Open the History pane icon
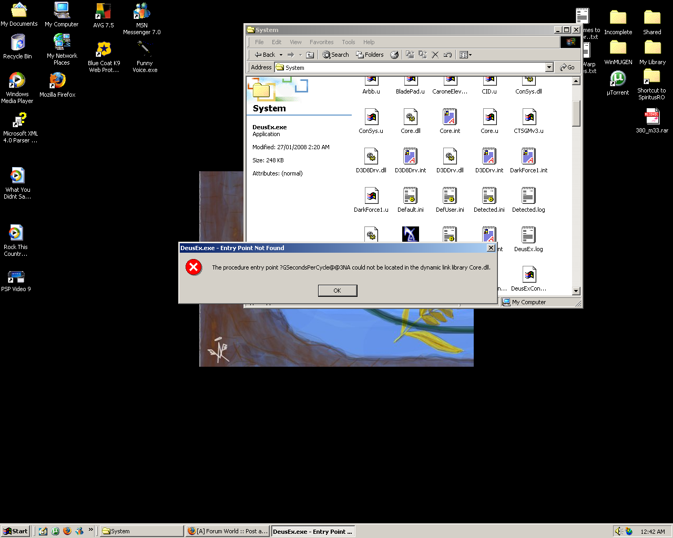 pos(394,55)
